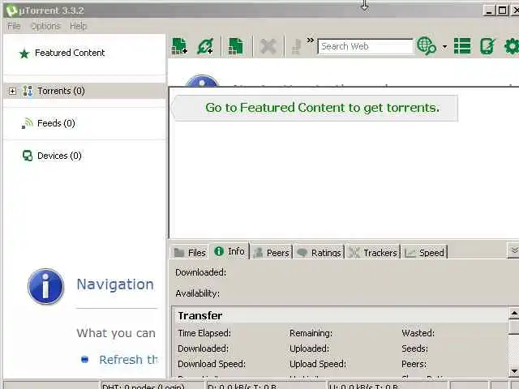Image resolution: width=519 pixels, height=389 pixels.
Task: Click the Wasted label
Action: click(x=418, y=333)
